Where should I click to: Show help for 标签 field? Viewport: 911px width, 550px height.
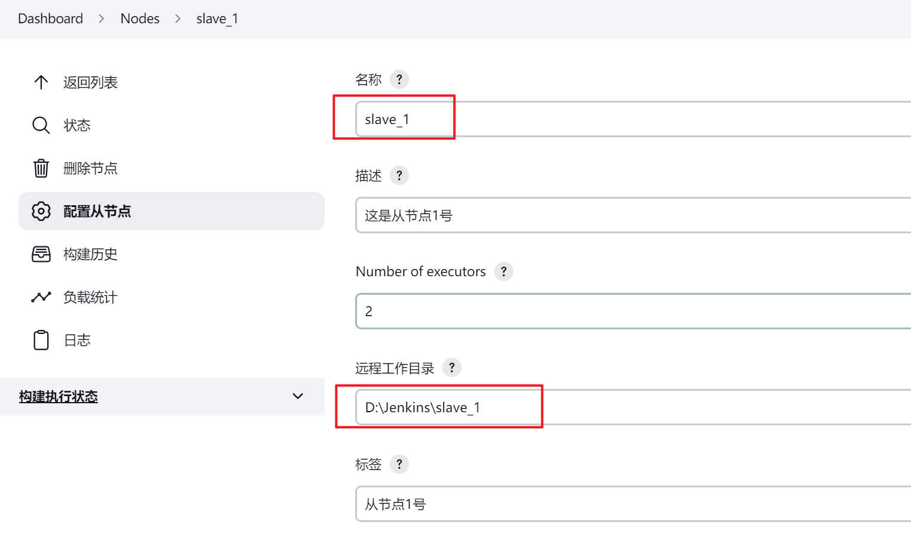[399, 464]
